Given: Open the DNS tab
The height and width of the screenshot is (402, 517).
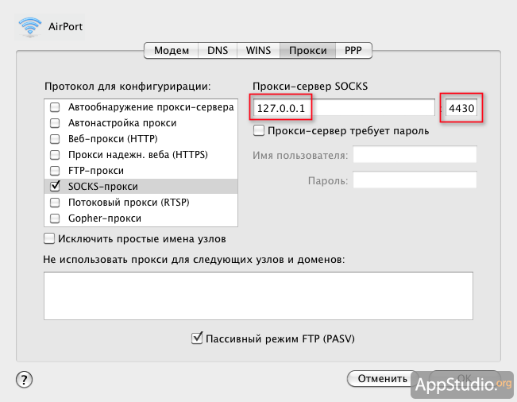Looking at the screenshot, I should coord(218,51).
